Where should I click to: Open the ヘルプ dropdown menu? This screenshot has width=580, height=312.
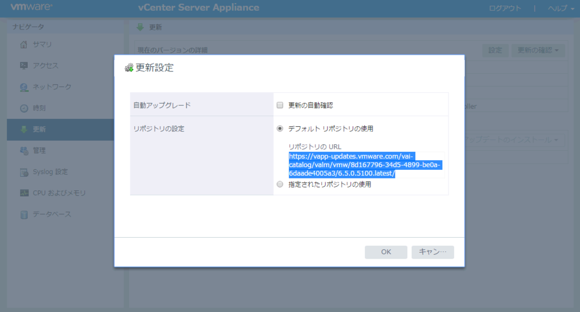(x=561, y=8)
